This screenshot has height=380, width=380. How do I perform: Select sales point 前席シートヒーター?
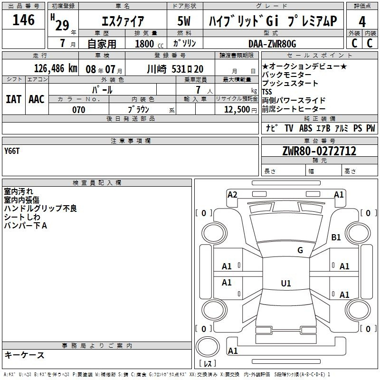coord(294,109)
